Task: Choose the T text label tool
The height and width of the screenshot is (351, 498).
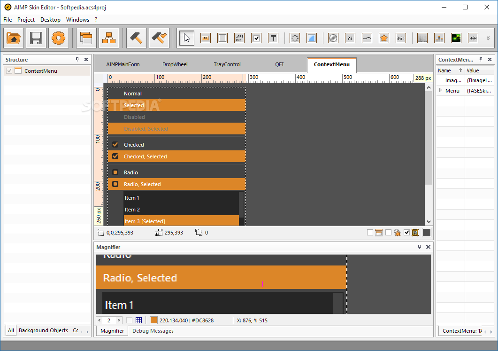Action: [x=273, y=39]
